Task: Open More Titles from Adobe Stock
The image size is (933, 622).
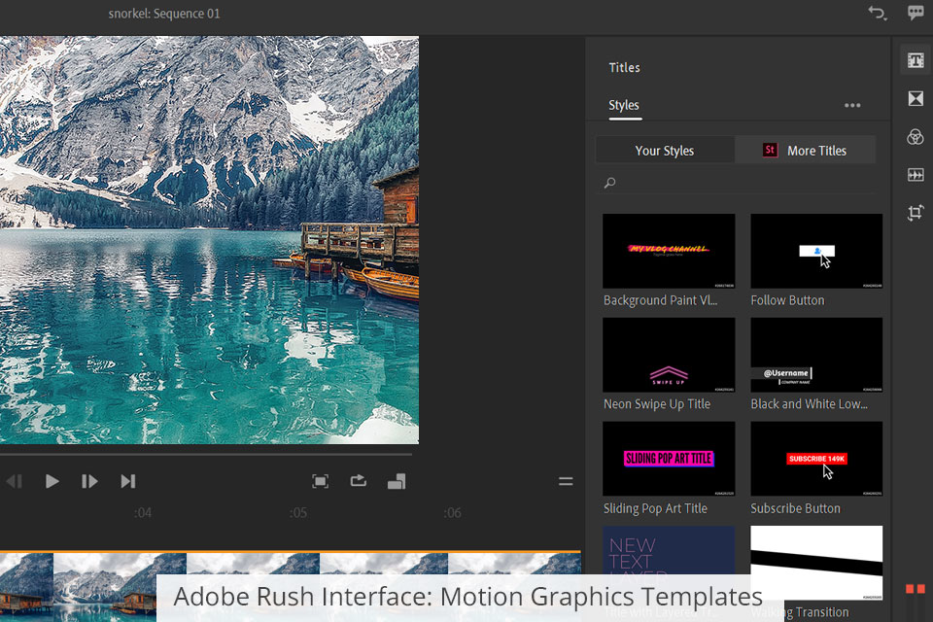Action: pyautogui.click(x=806, y=150)
